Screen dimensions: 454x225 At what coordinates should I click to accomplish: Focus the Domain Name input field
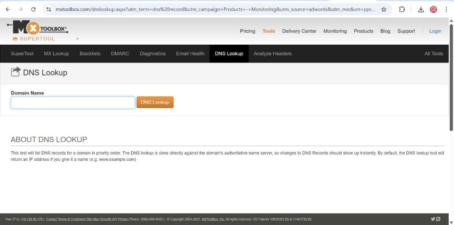tap(73, 103)
